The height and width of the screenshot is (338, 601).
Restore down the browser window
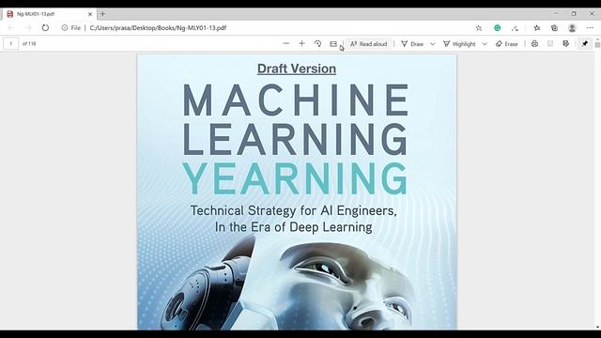tap(574, 13)
